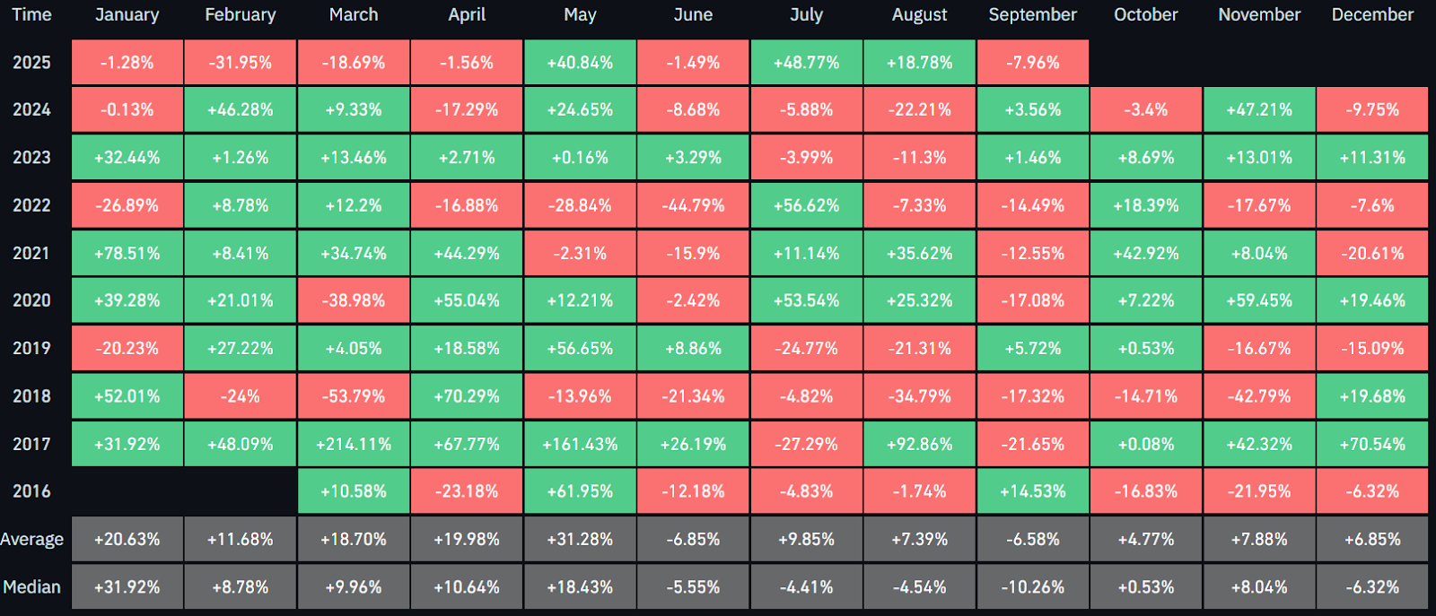The width and height of the screenshot is (1436, 616).
Task: Select the 2020 row label
Action: pyautogui.click(x=31, y=300)
